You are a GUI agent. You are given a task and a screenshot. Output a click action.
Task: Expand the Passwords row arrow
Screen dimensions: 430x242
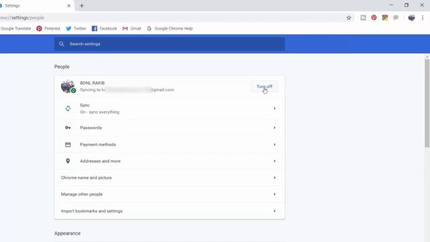click(275, 128)
